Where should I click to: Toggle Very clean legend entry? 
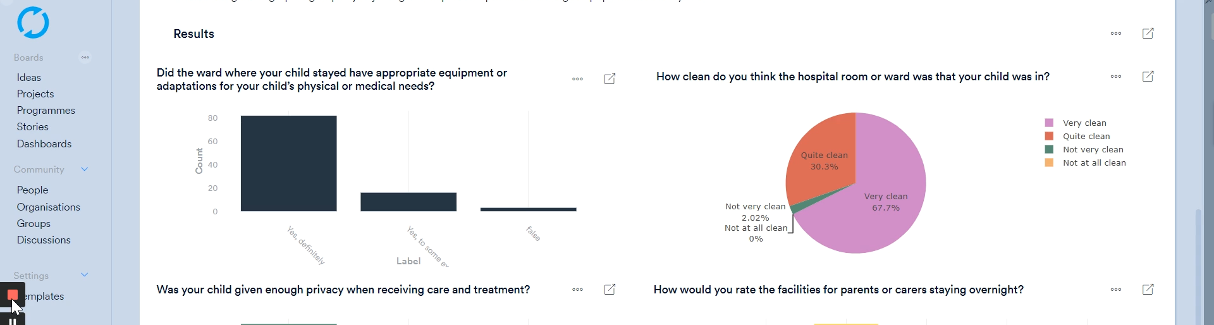coord(1084,123)
